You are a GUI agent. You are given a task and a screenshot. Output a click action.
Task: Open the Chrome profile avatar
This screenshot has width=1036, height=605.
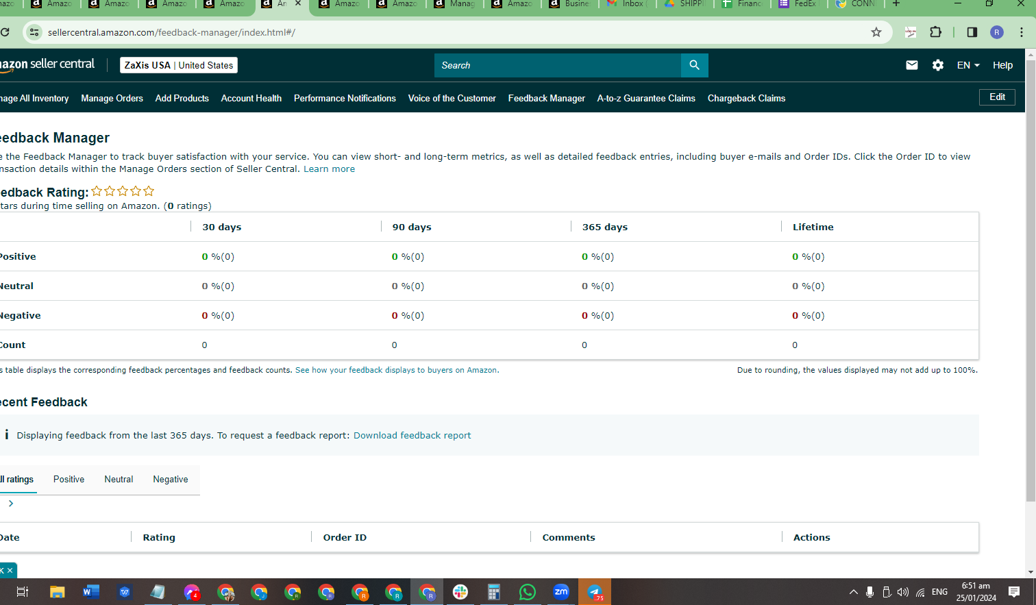coord(997,32)
